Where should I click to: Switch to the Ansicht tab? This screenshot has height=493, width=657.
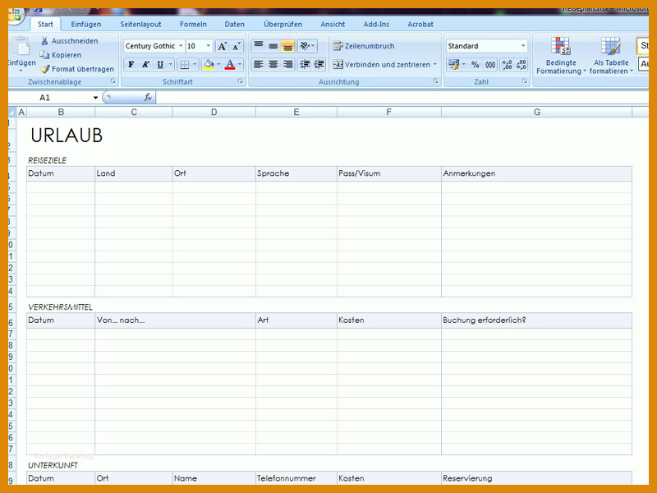[x=333, y=25]
